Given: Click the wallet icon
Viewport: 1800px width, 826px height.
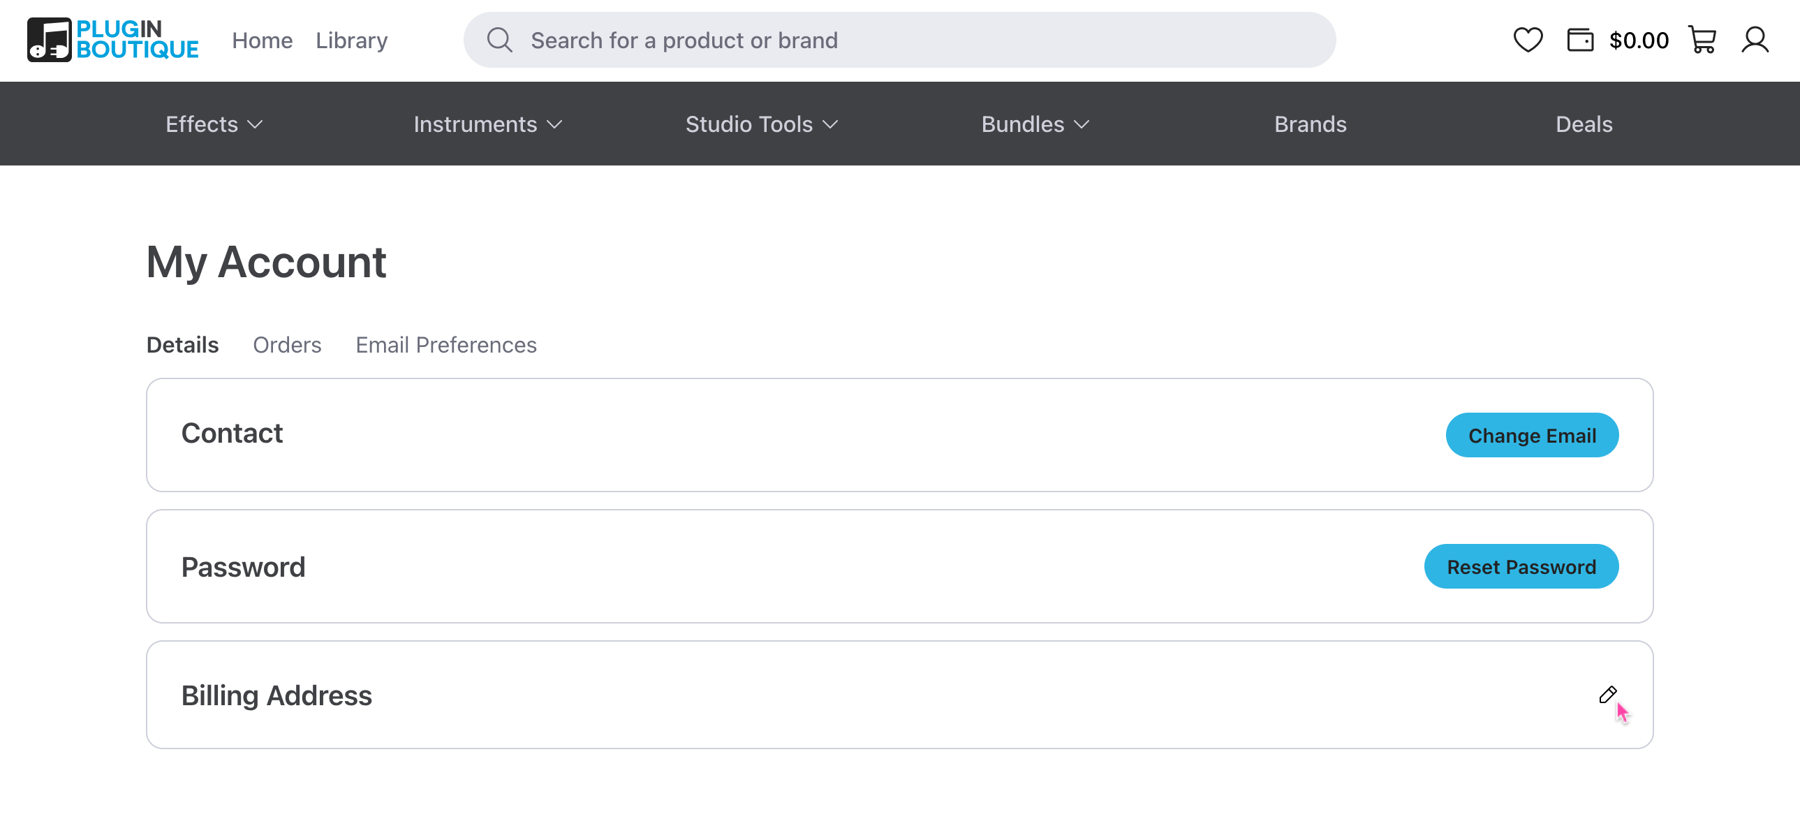Looking at the screenshot, I should pyautogui.click(x=1579, y=40).
